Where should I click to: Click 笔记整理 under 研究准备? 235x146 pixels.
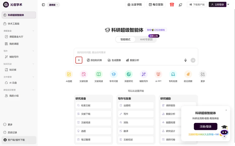pyautogui.click(x=93, y=140)
